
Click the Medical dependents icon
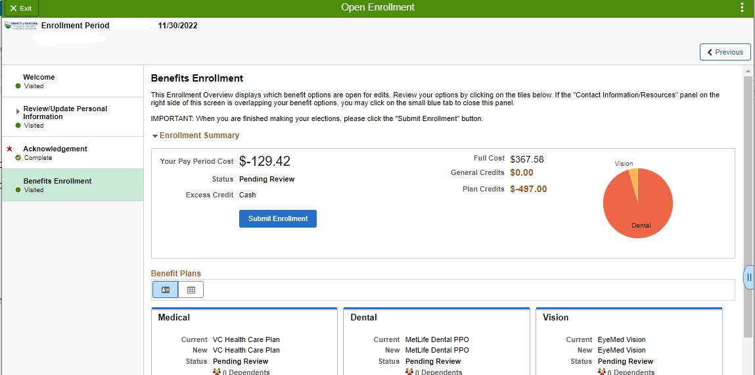click(x=217, y=372)
